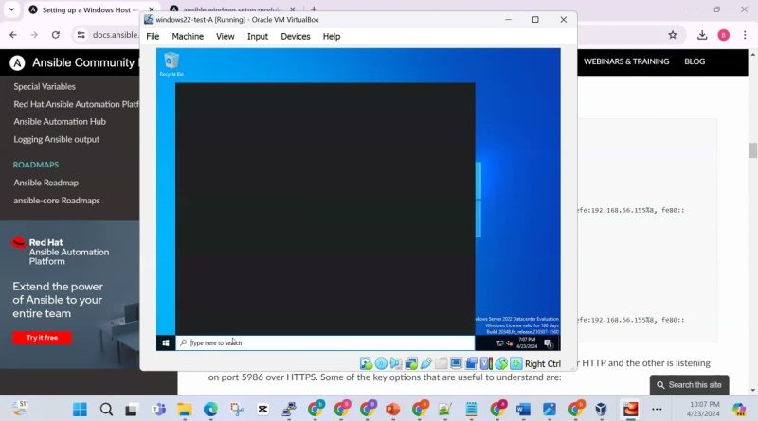This screenshot has width=758, height=421.
Task: Click the 'Type here to search' box in VM
Action: [x=325, y=342]
